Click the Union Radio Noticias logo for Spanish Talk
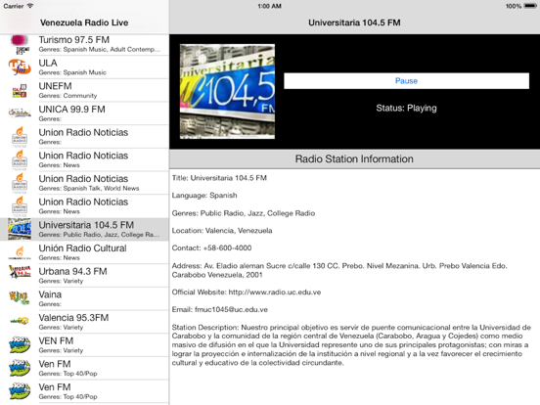 (x=20, y=183)
